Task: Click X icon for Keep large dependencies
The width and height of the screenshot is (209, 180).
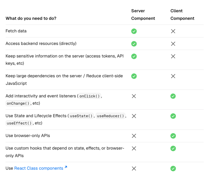Action: pyautogui.click(x=173, y=76)
